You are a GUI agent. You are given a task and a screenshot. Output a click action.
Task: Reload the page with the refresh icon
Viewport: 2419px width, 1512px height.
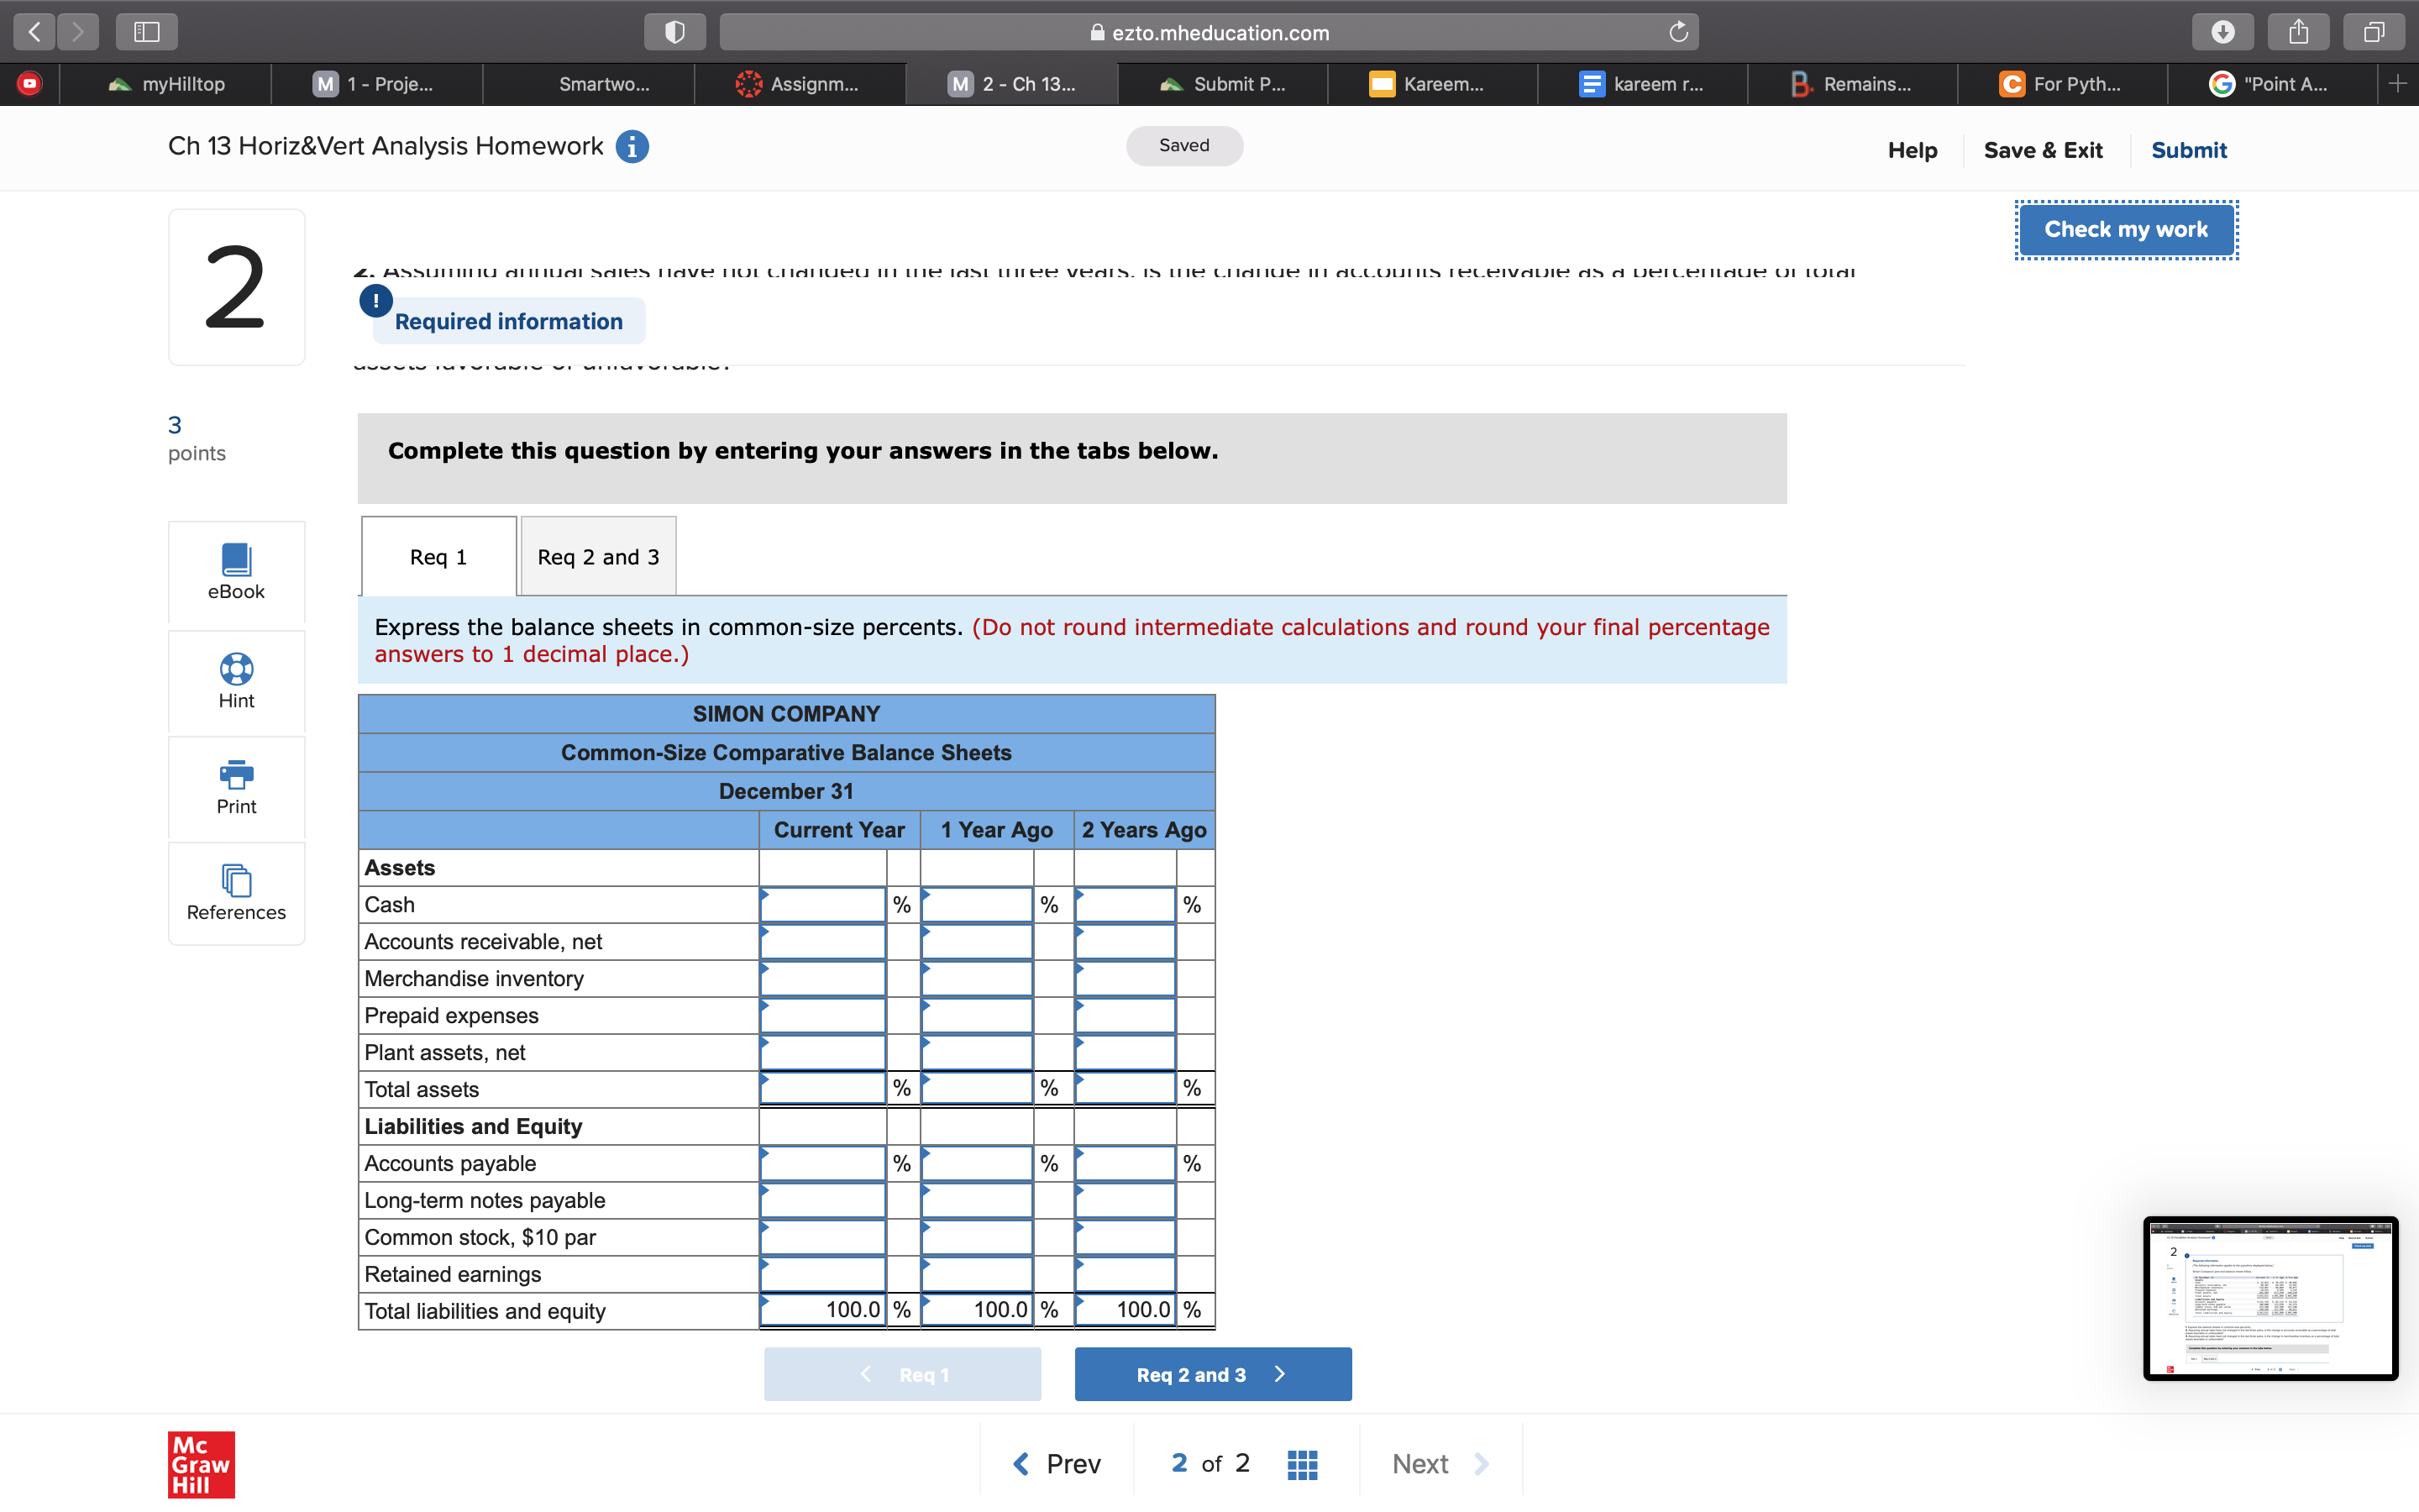click(x=1677, y=31)
